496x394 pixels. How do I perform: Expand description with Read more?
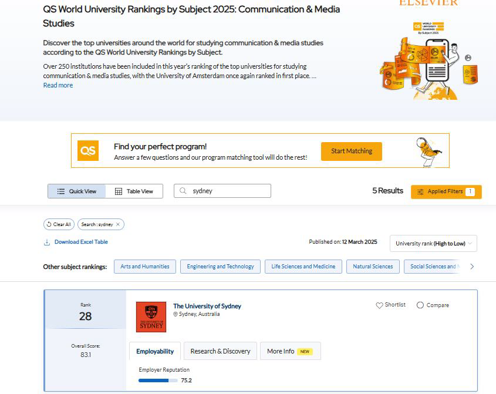58,85
